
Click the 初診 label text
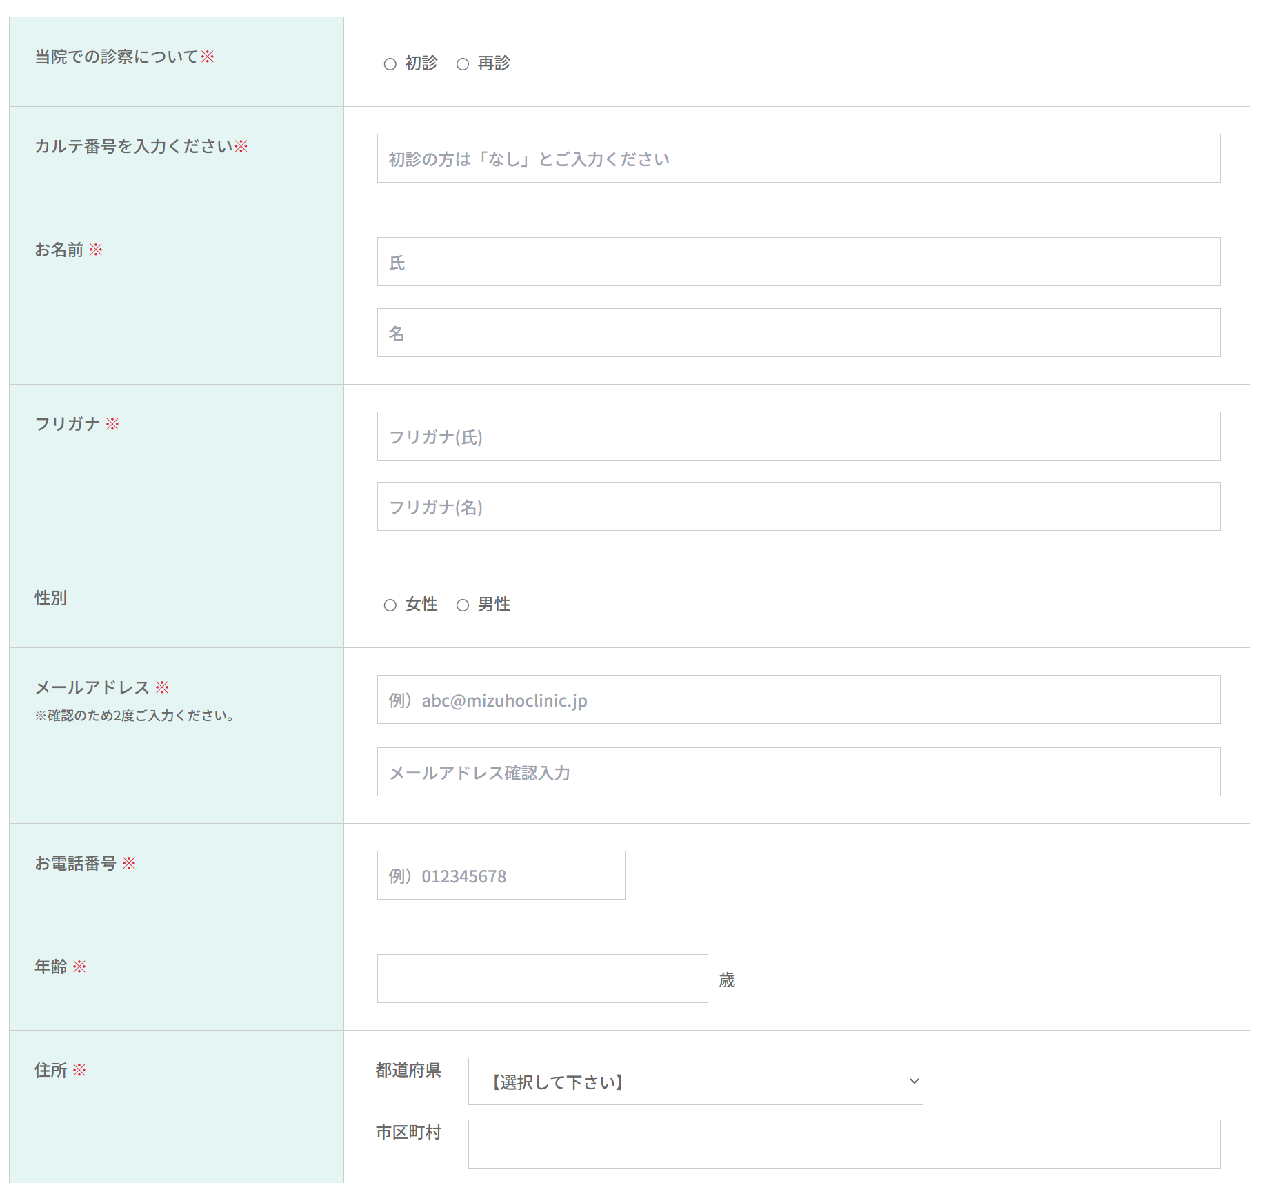tap(421, 63)
